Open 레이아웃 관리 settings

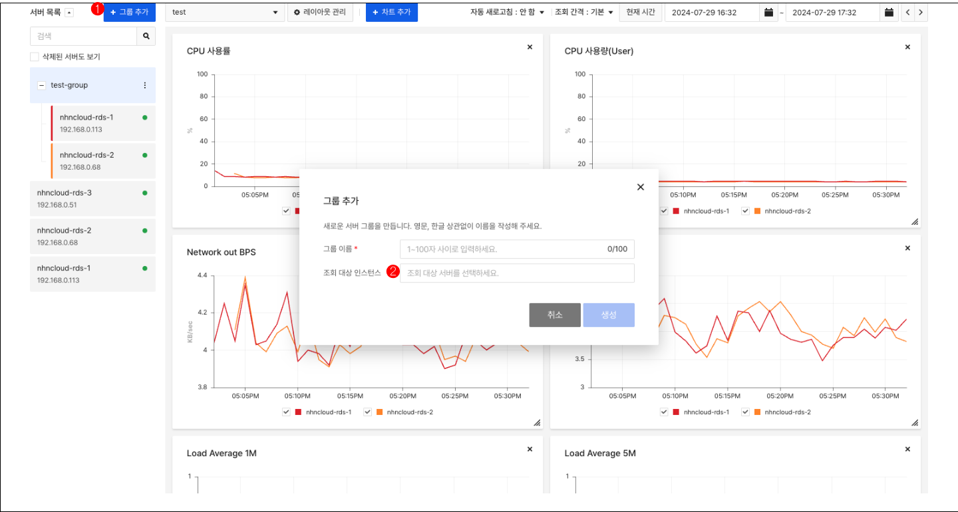click(x=319, y=13)
